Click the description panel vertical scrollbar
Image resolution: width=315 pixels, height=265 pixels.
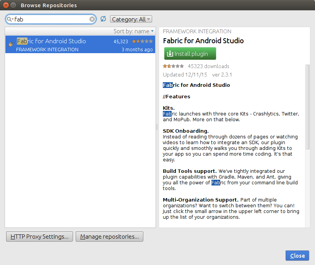308,107
